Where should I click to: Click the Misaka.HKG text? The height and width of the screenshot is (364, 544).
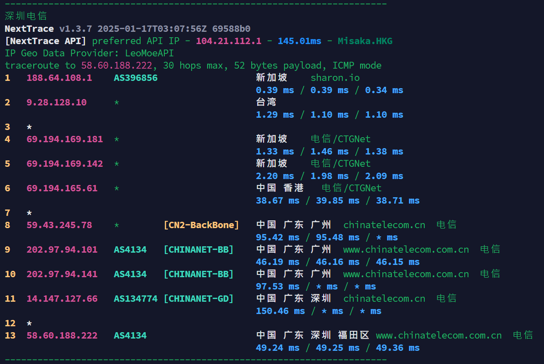[365, 41]
